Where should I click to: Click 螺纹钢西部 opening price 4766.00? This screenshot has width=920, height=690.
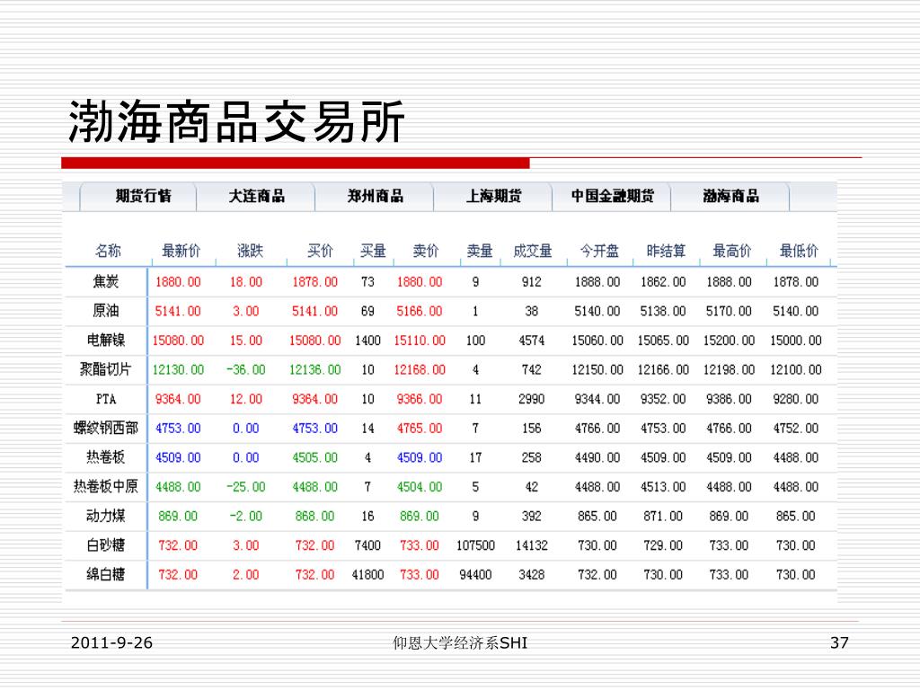click(x=597, y=429)
